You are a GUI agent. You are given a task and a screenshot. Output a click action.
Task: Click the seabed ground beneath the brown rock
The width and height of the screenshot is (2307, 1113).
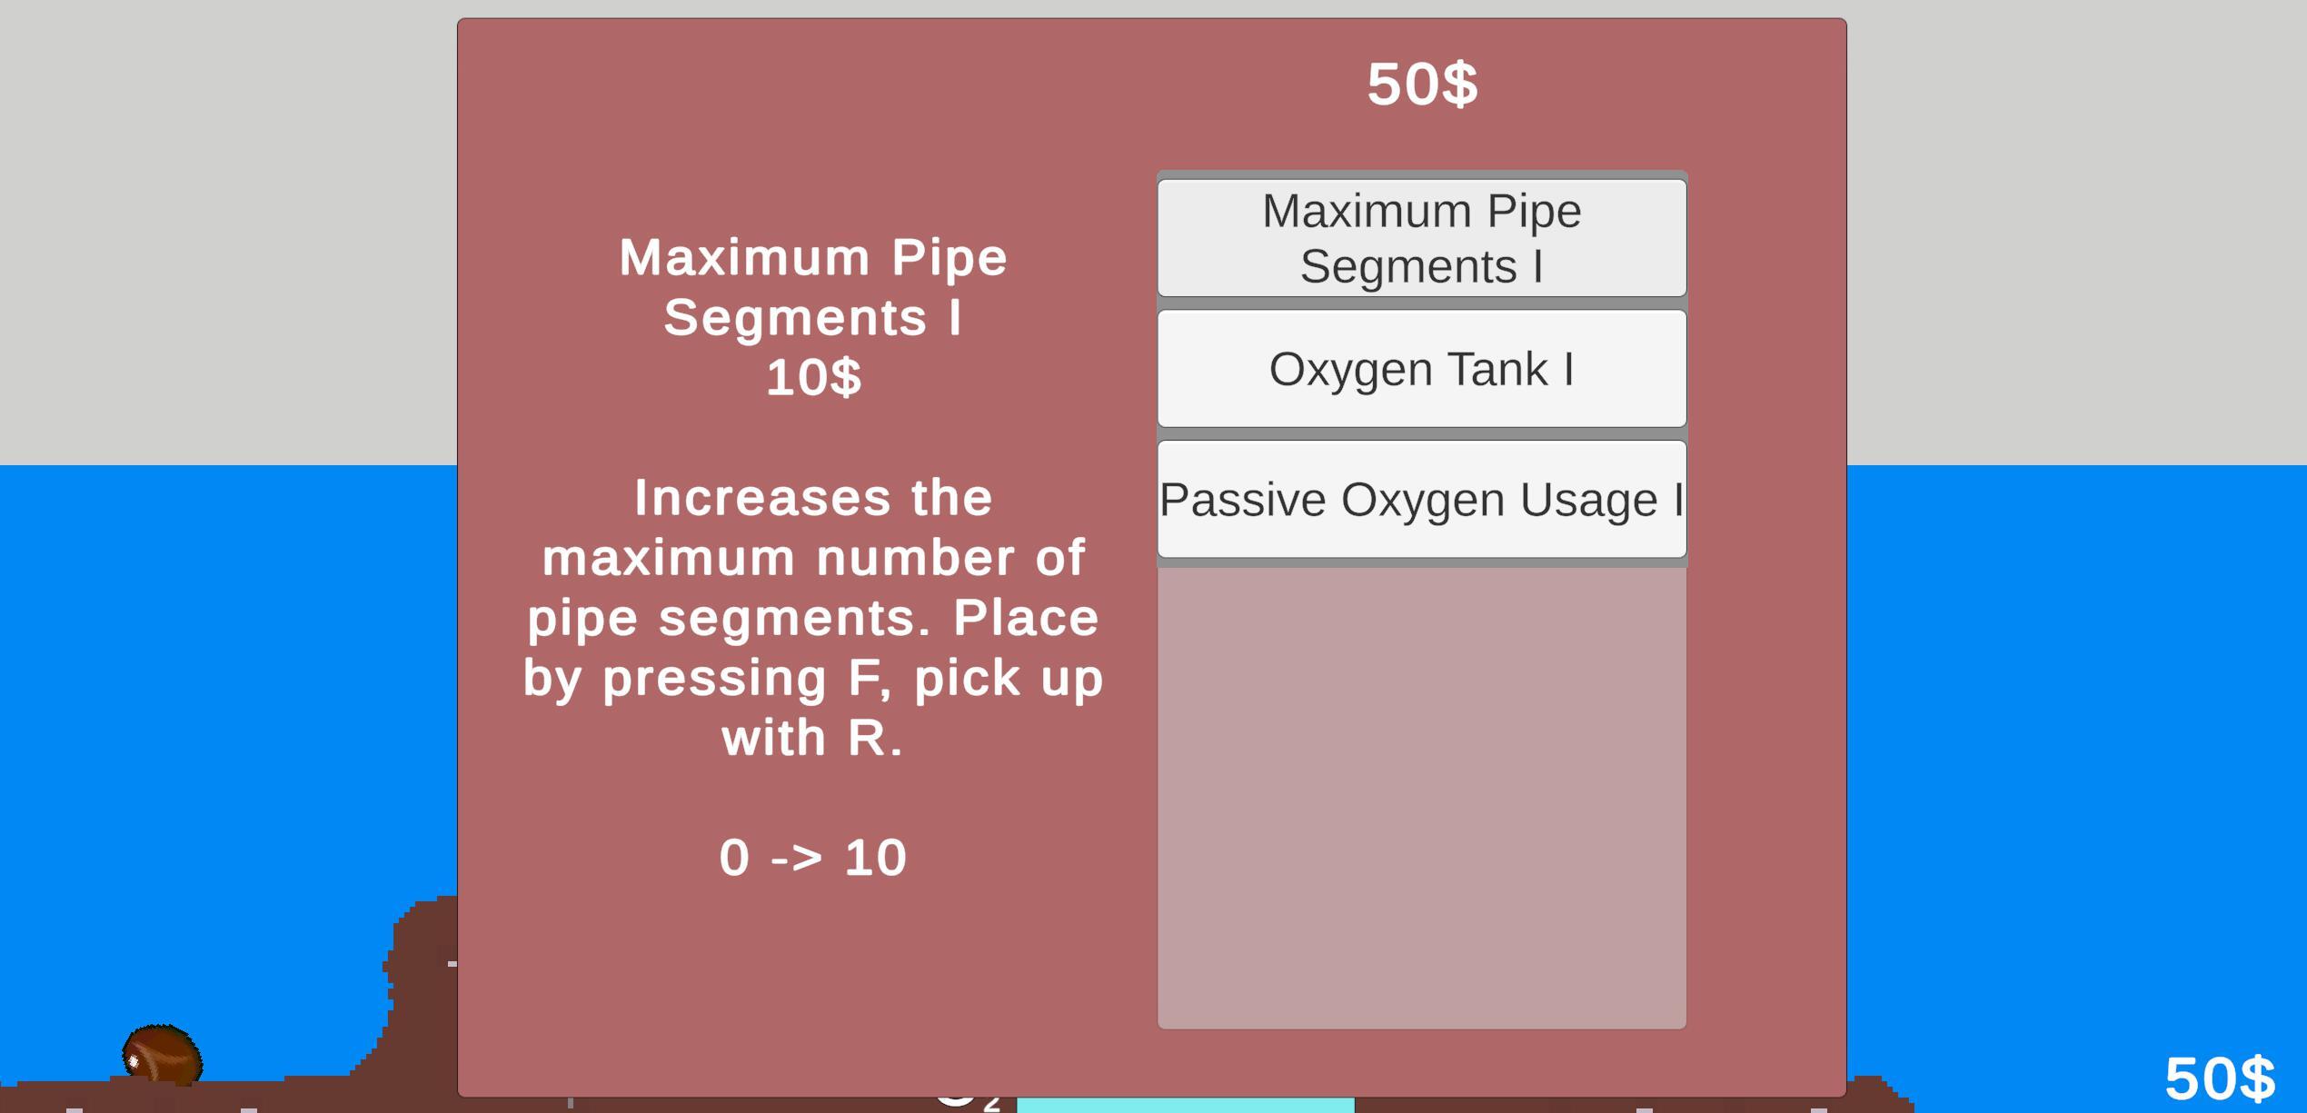click(x=164, y=1098)
